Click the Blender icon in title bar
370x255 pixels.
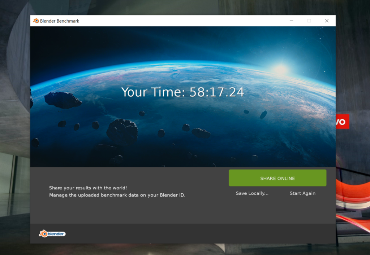tap(36, 21)
